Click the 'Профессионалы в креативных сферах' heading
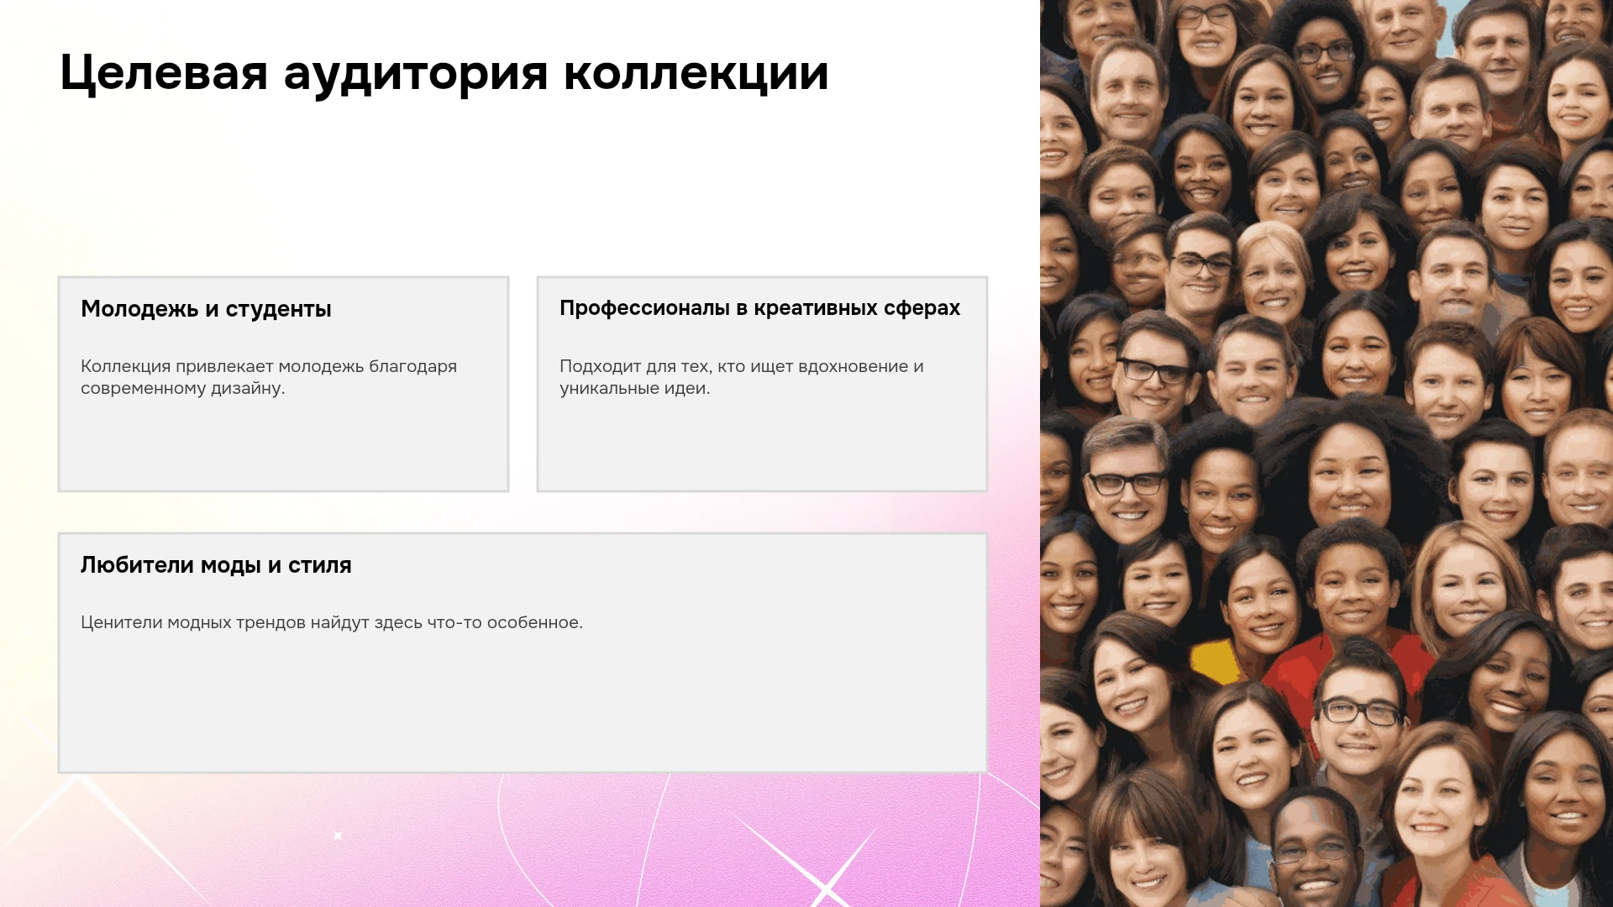This screenshot has width=1613, height=907. (x=759, y=308)
